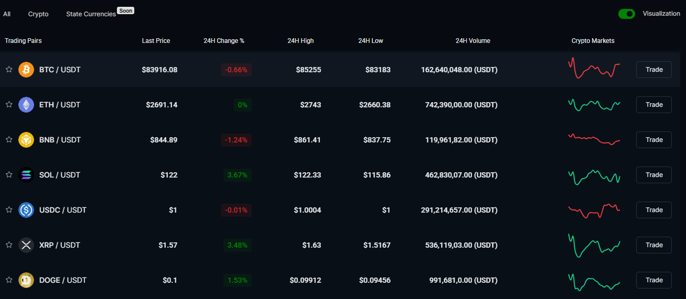Click the BNB coin icon
Viewport: 686px width, 299px height.
point(26,140)
